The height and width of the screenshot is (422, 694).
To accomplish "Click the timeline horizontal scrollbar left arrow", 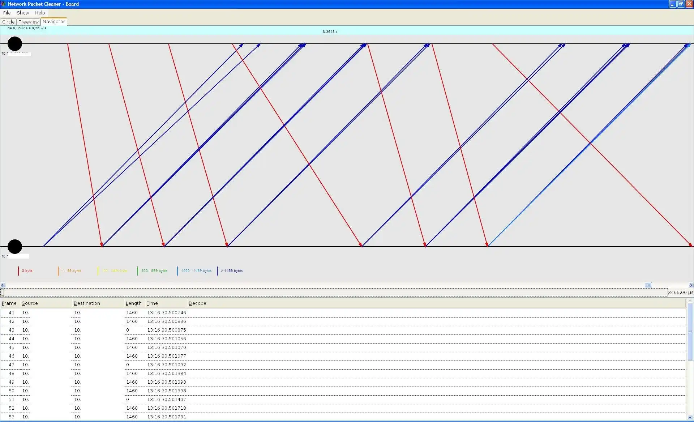I will pyautogui.click(x=3, y=285).
